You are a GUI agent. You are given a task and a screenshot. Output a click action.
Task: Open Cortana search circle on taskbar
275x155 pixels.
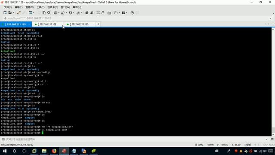pyautogui.click(x=14, y=151)
